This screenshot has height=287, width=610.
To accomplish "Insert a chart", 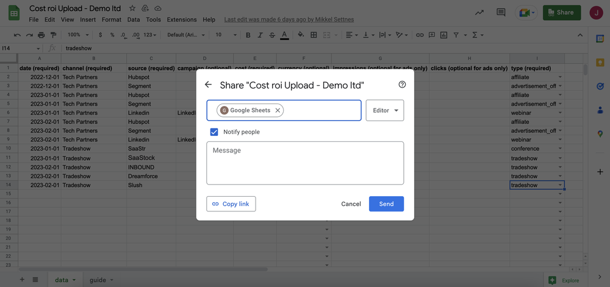I will click(x=443, y=35).
